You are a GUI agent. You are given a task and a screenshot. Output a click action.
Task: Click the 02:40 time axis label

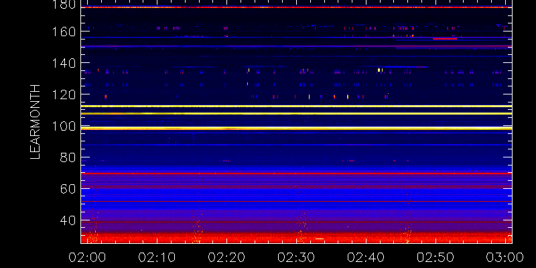click(366, 257)
